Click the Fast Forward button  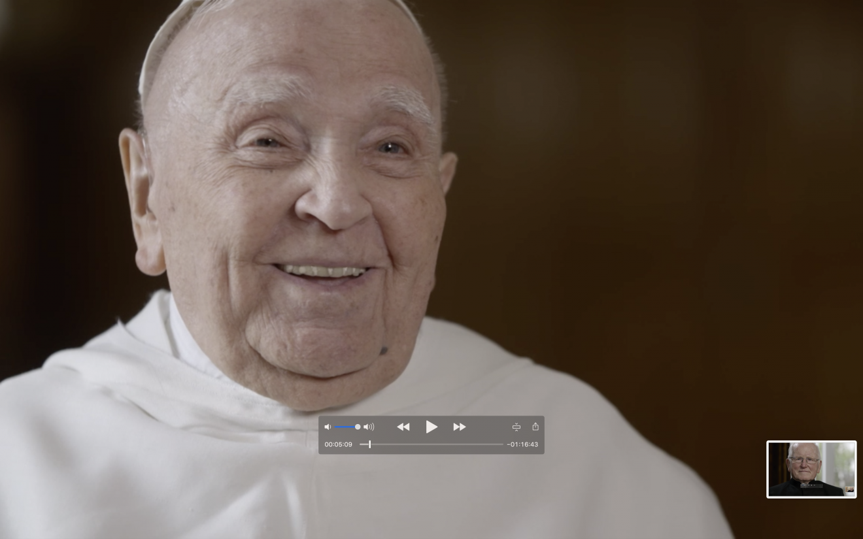pyautogui.click(x=460, y=427)
